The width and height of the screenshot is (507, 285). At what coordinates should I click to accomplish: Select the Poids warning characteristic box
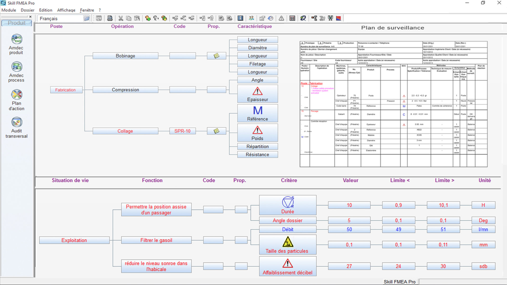257,133
